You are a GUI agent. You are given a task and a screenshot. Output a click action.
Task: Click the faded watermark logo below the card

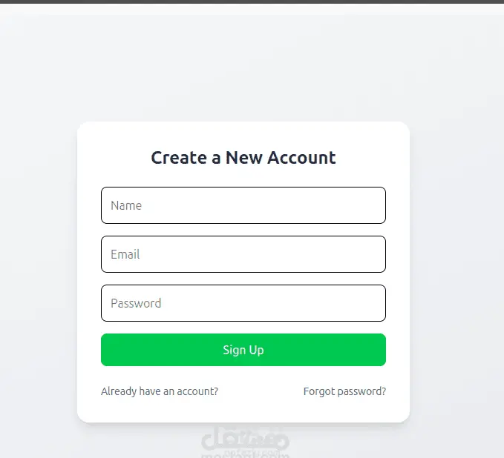245,442
